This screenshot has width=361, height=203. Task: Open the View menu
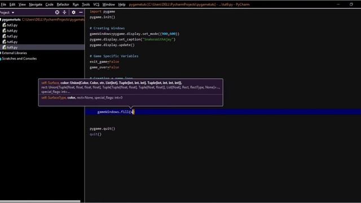point(22,5)
